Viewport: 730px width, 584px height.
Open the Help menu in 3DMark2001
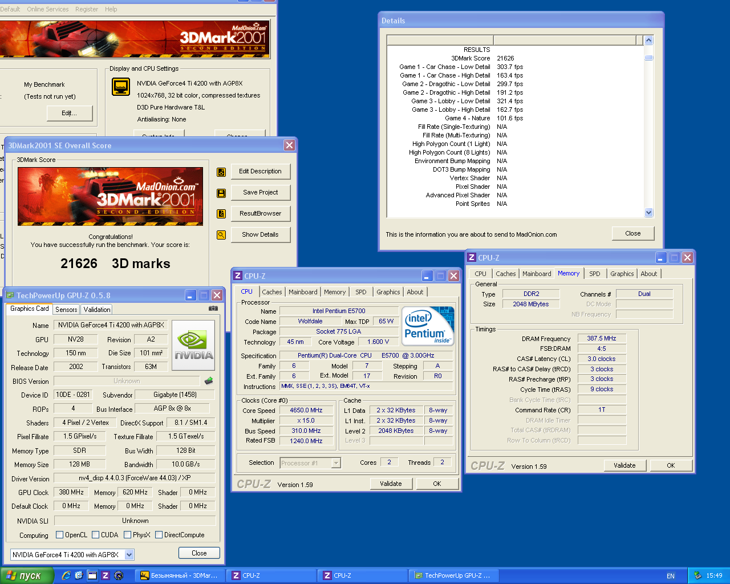pos(111,9)
